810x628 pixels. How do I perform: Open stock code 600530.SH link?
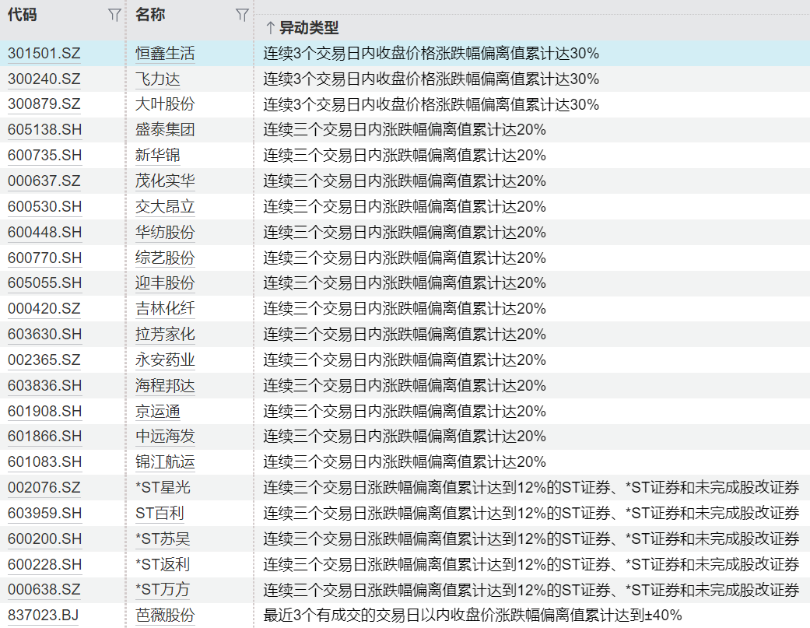(x=45, y=206)
